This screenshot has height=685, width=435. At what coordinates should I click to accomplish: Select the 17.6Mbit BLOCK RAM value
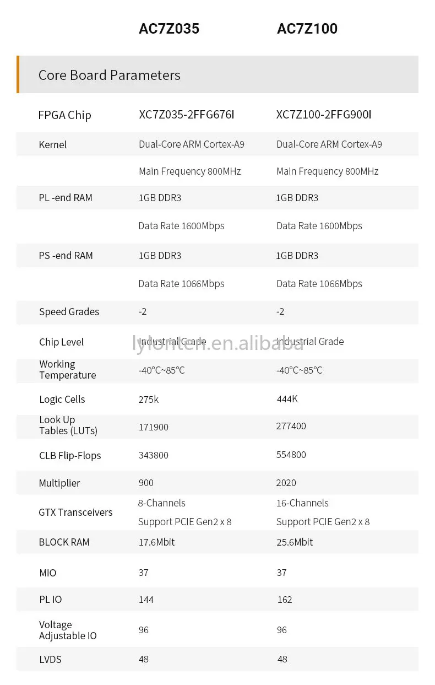[x=156, y=542]
